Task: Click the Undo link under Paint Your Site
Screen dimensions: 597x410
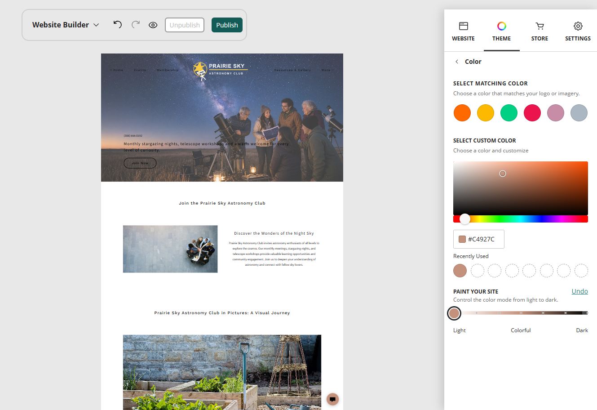Action: coord(579,291)
